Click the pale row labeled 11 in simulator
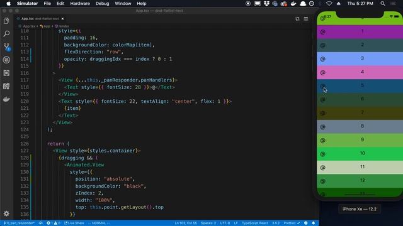The height and width of the screenshot is (226, 403). pyautogui.click(x=360, y=168)
